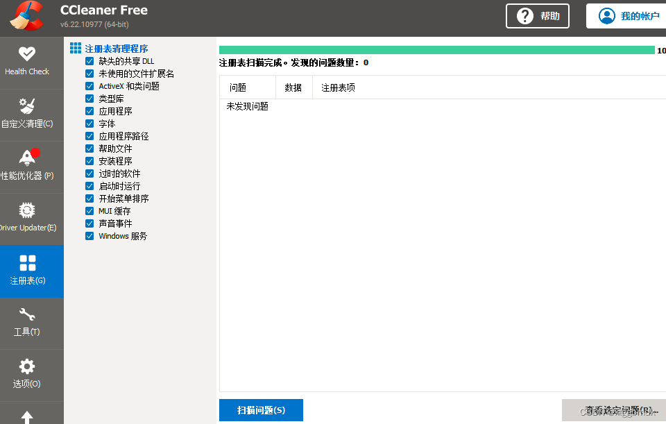Uncheck 缺失的共享 DLL checkbox

pos(89,61)
